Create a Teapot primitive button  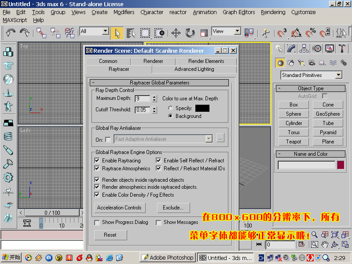[x=293, y=142]
